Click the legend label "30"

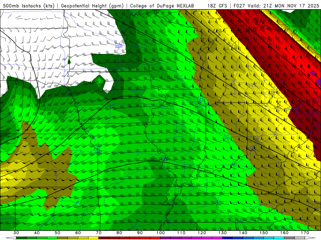coord(16,233)
